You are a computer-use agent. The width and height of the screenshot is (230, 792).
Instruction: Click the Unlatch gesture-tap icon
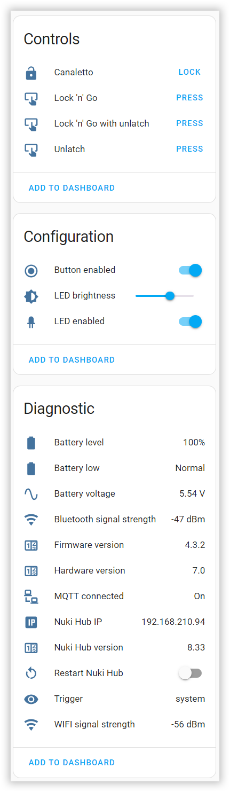click(31, 150)
